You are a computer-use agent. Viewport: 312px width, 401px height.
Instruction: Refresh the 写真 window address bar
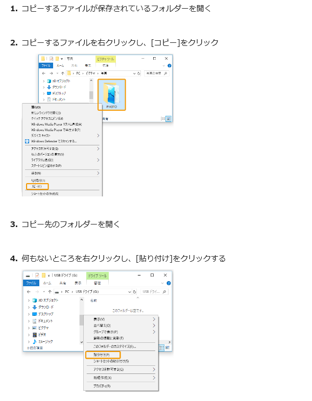click(138, 73)
